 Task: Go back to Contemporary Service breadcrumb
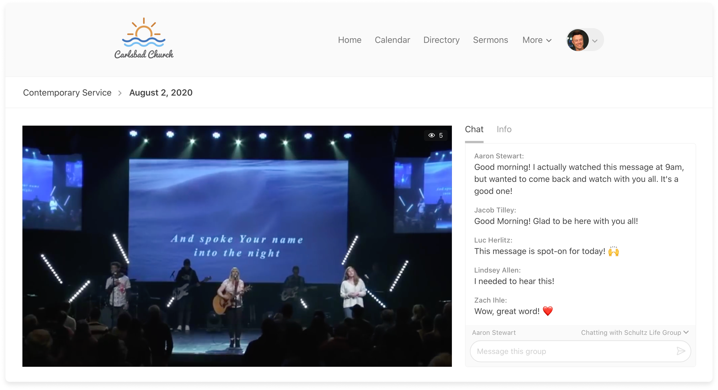click(67, 93)
